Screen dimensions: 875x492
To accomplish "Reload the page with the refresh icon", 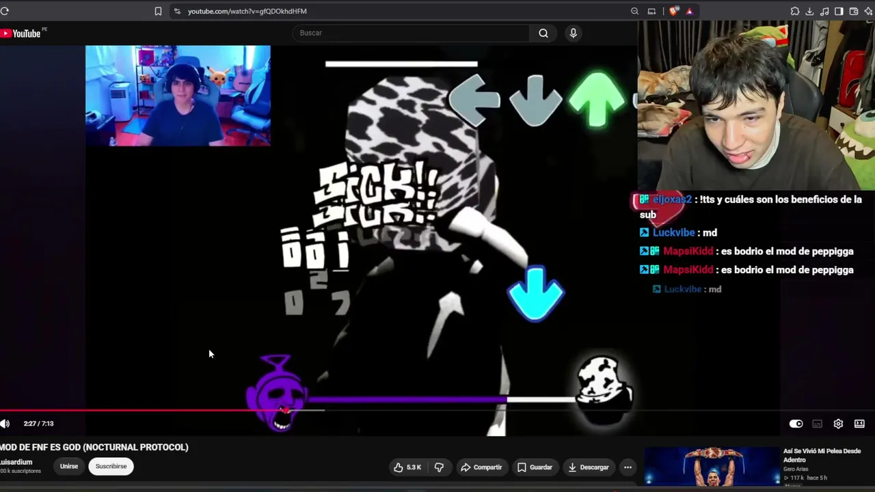I will [4, 11].
